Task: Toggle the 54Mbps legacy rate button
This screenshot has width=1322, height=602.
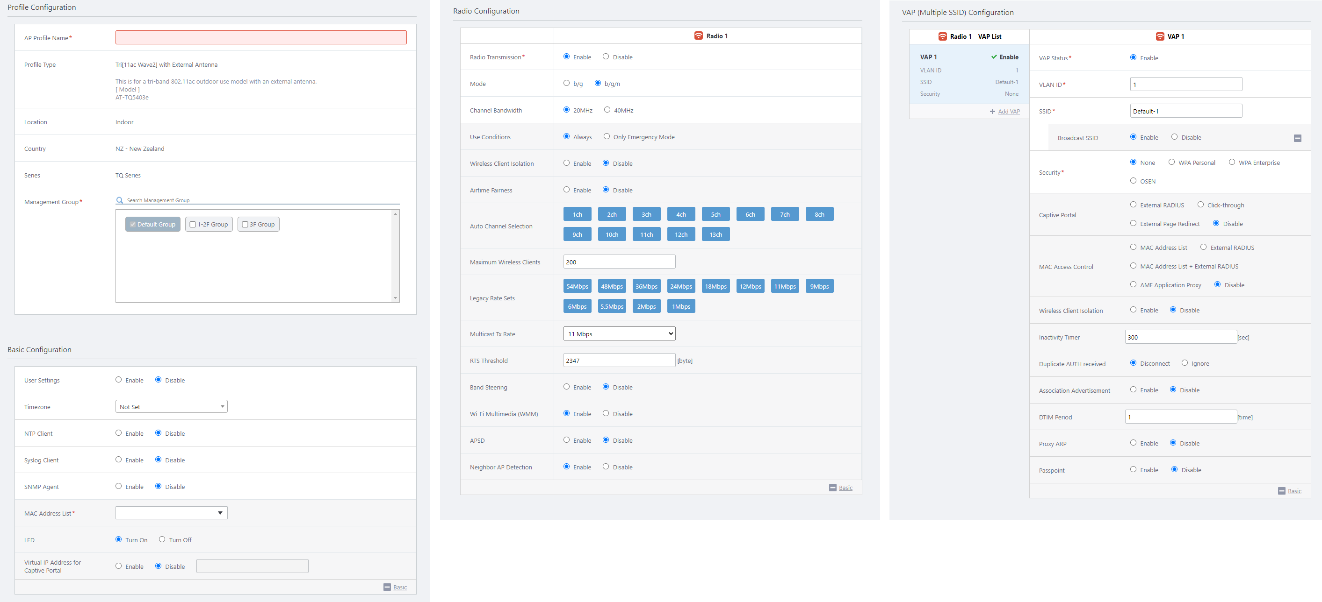Action: (577, 286)
